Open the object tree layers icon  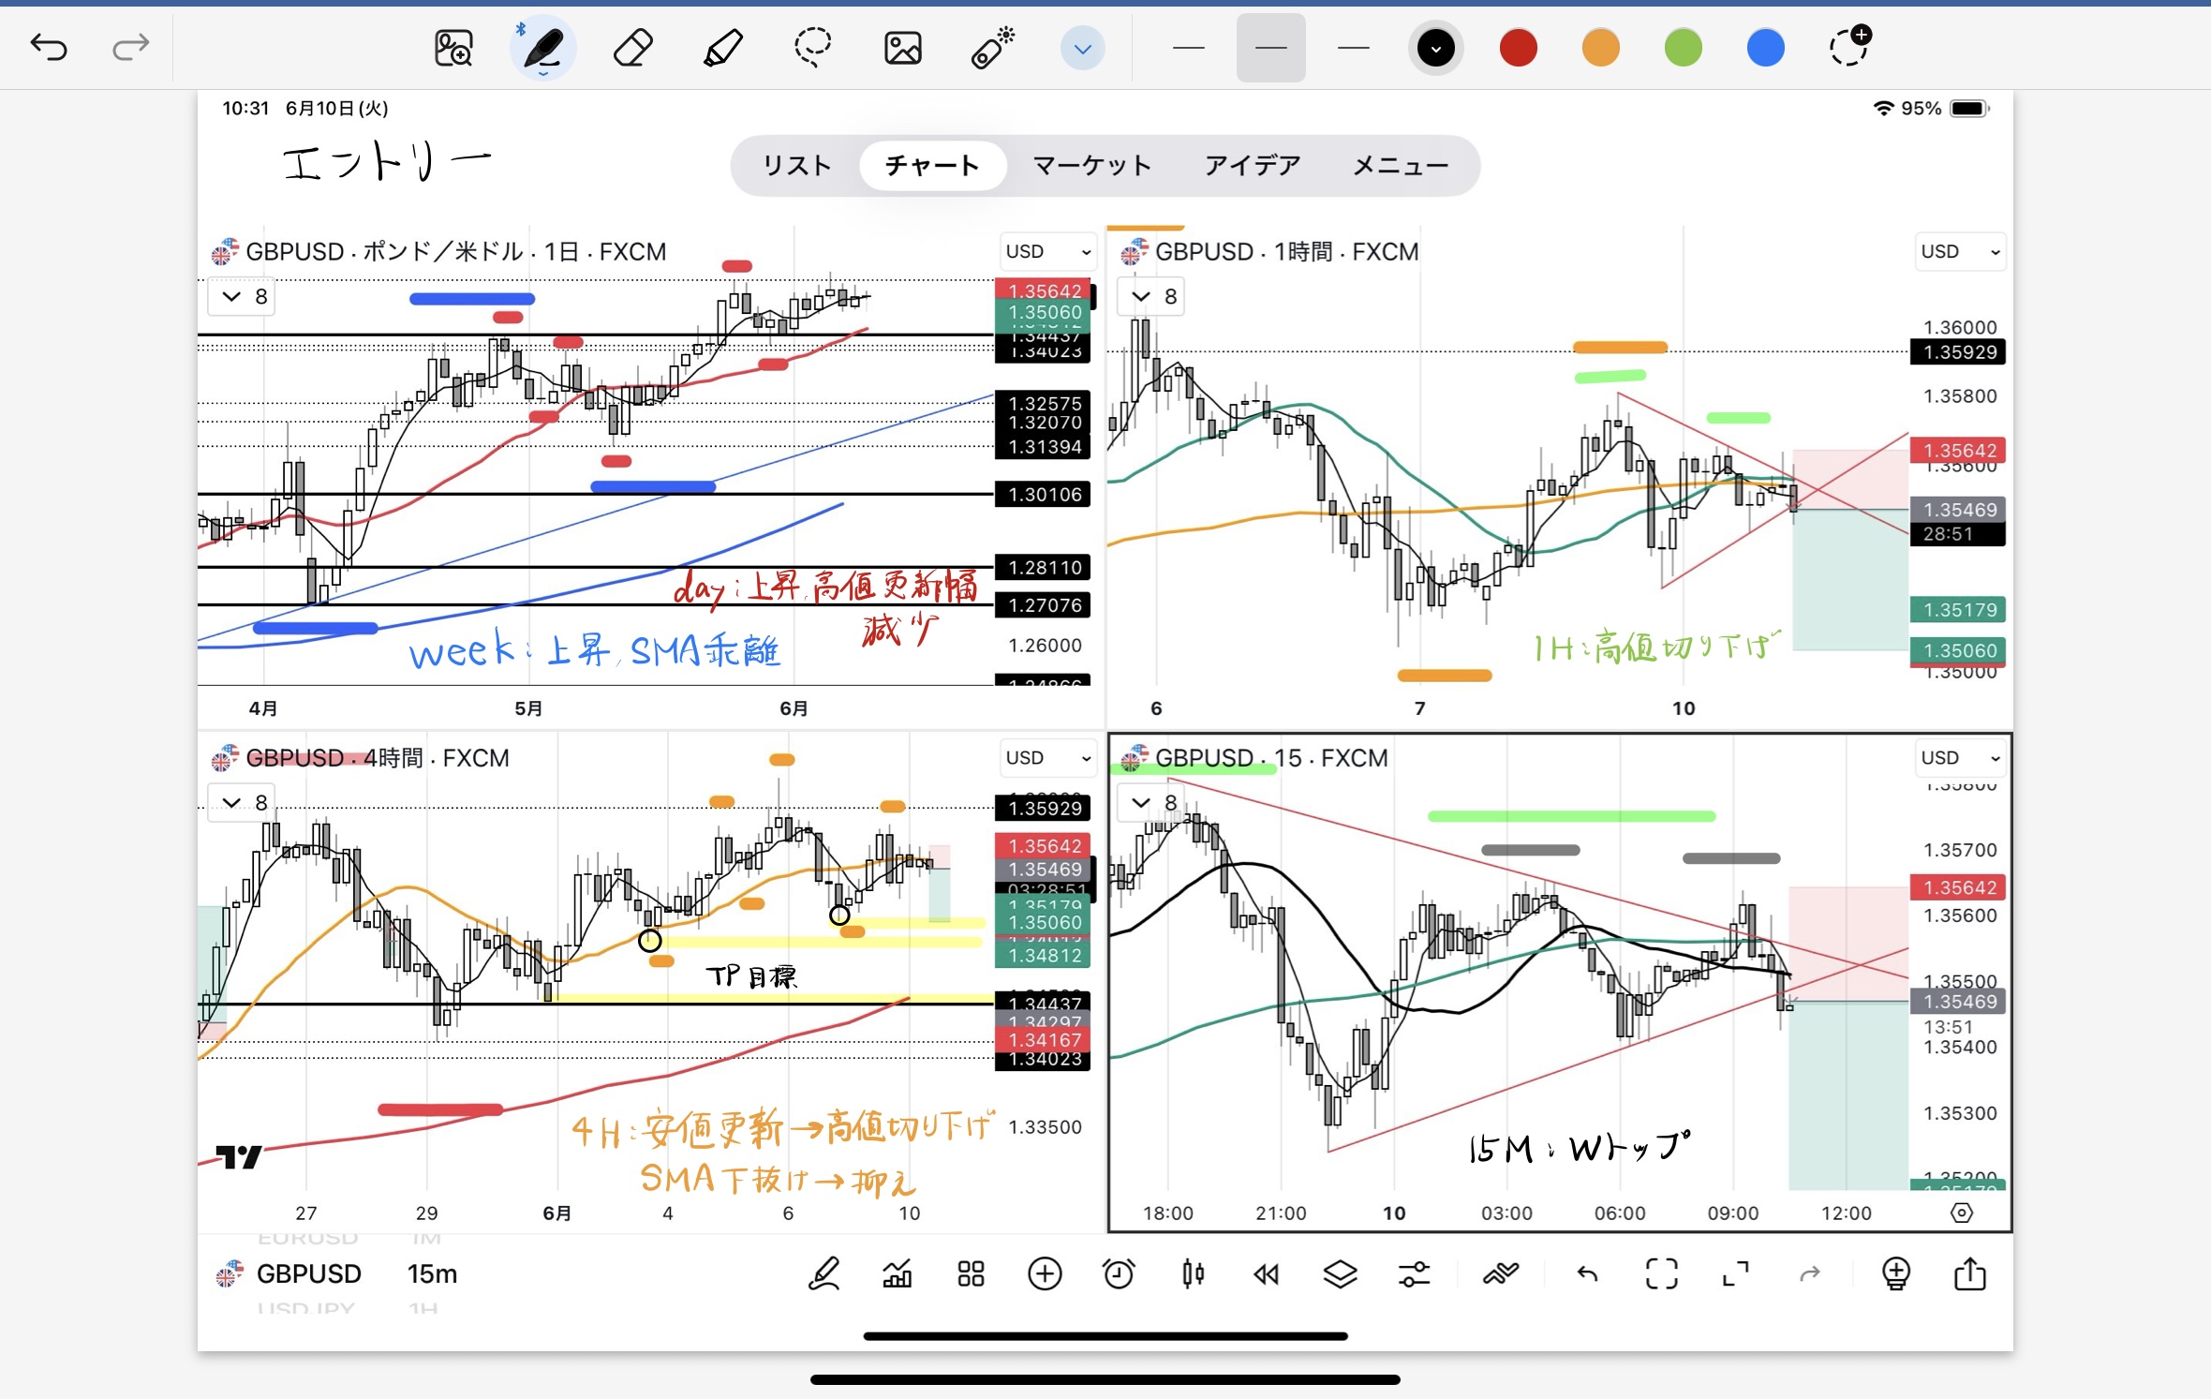pos(1340,1274)
